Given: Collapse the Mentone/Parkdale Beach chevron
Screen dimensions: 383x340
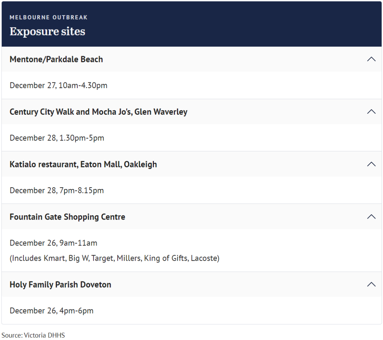Looking at the screenshot, I should click(x=371, y=59).
